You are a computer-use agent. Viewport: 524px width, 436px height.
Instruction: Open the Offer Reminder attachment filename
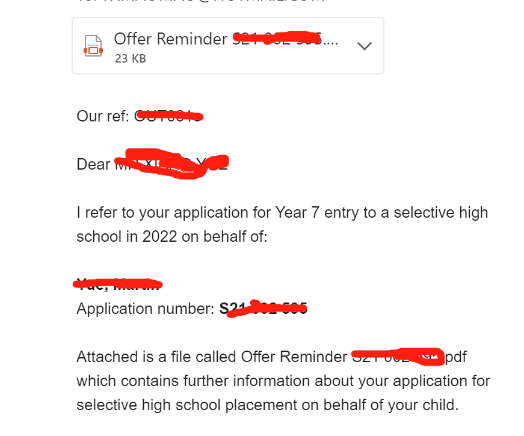pos(226,38)
